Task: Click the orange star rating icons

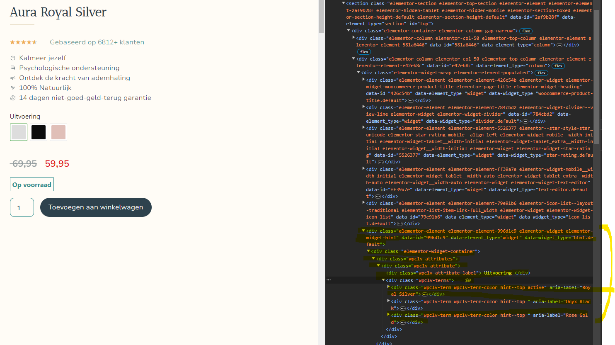Action: point(24,42)
